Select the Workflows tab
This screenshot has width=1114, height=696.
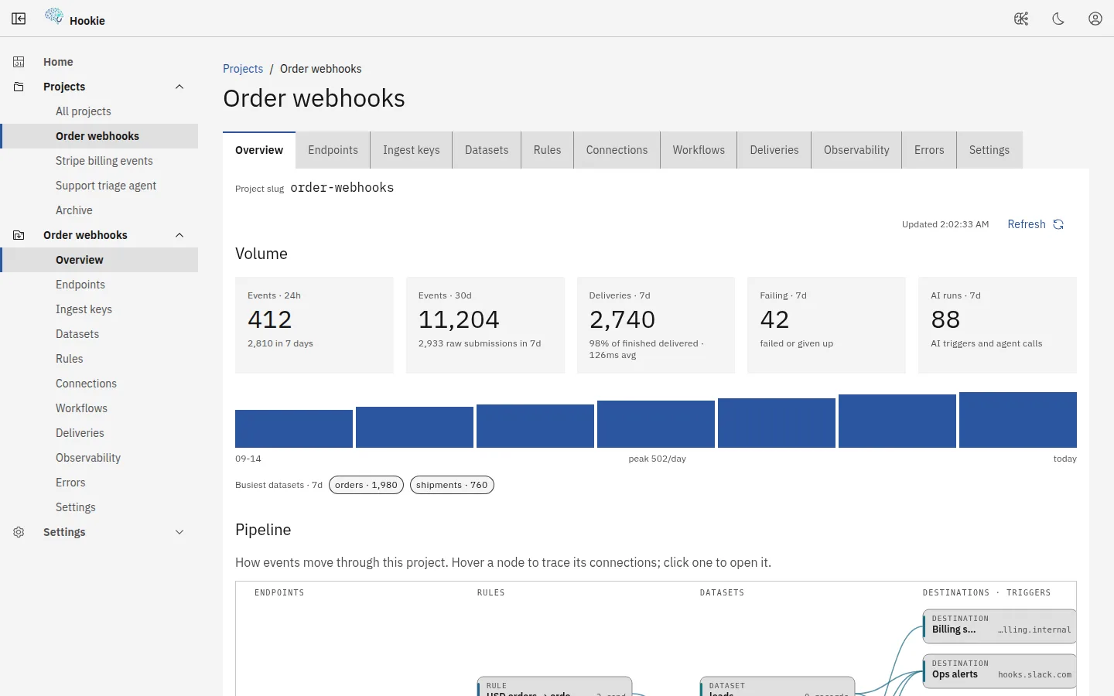click(699, 150)
